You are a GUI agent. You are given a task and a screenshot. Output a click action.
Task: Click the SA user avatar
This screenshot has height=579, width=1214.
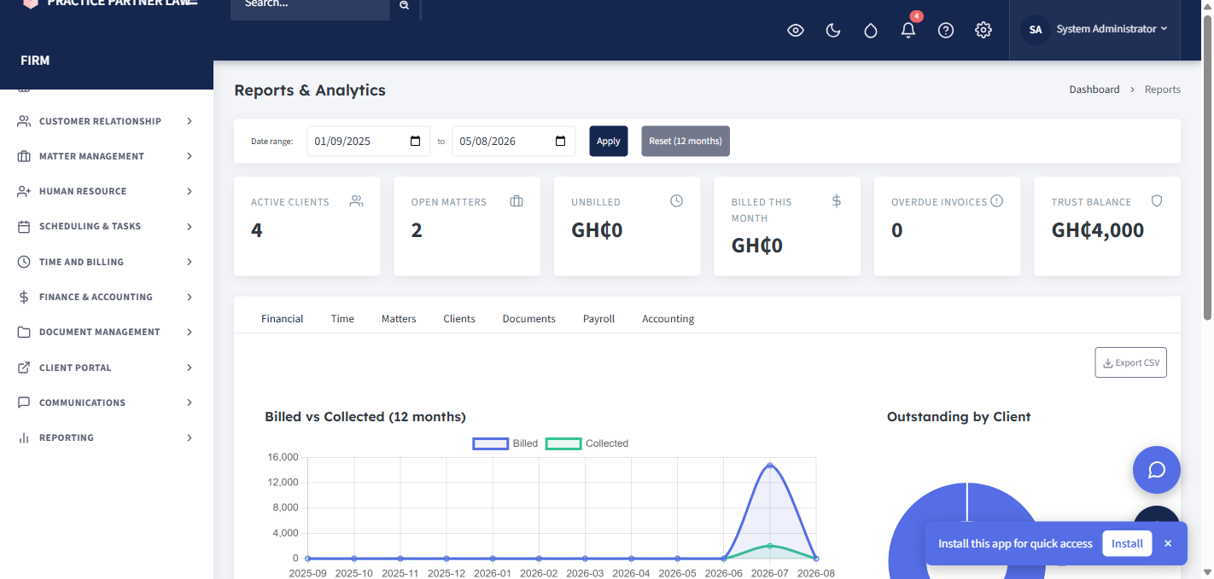pos(1036,29)
